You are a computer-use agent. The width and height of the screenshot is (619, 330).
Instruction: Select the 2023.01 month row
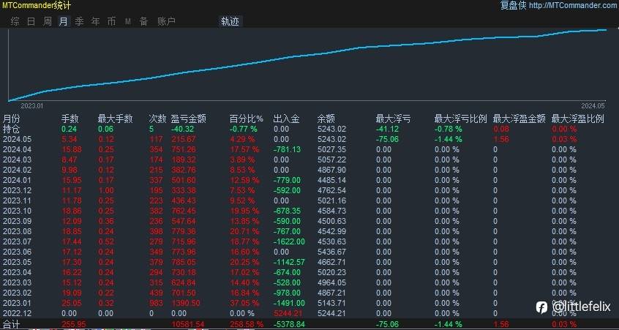point(309,303)
